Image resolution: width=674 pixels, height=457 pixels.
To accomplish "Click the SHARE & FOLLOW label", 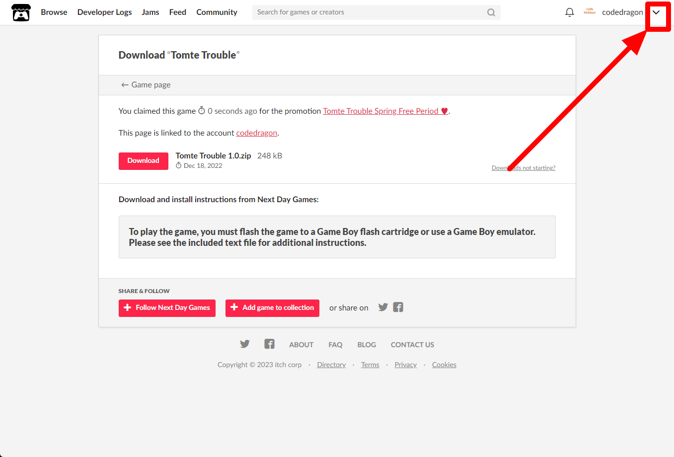I will tap(144, 291).
